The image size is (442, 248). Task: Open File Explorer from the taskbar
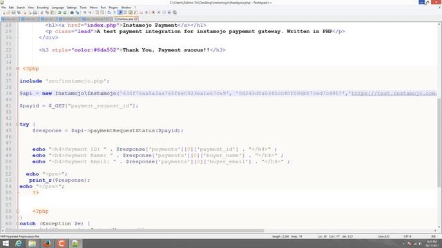coord(32,243)
